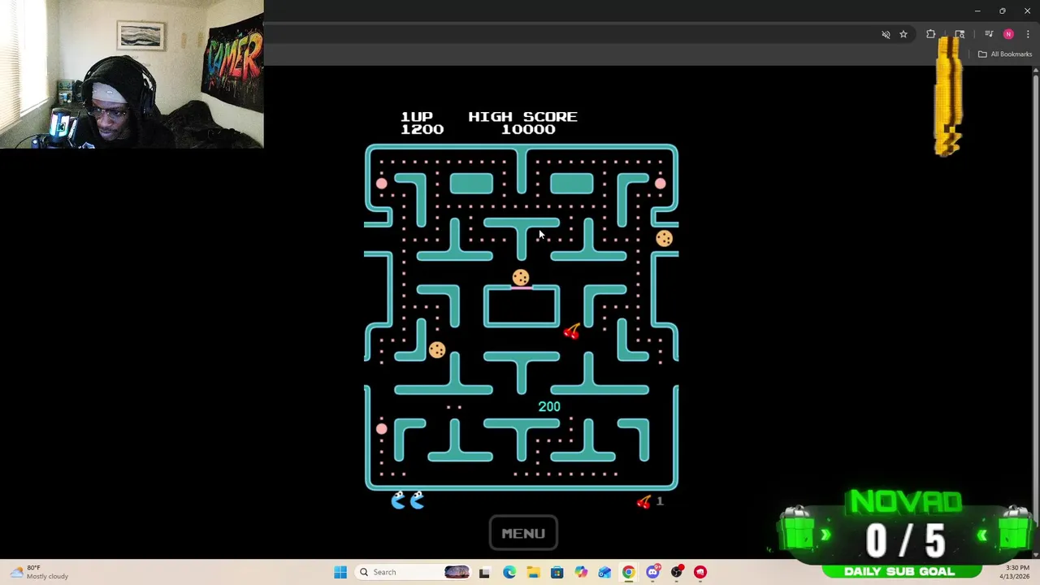This screenshot has height=585, width=1040.
Task: Click the cherry level indicator below the maze
Action: [x=650, y=501]
